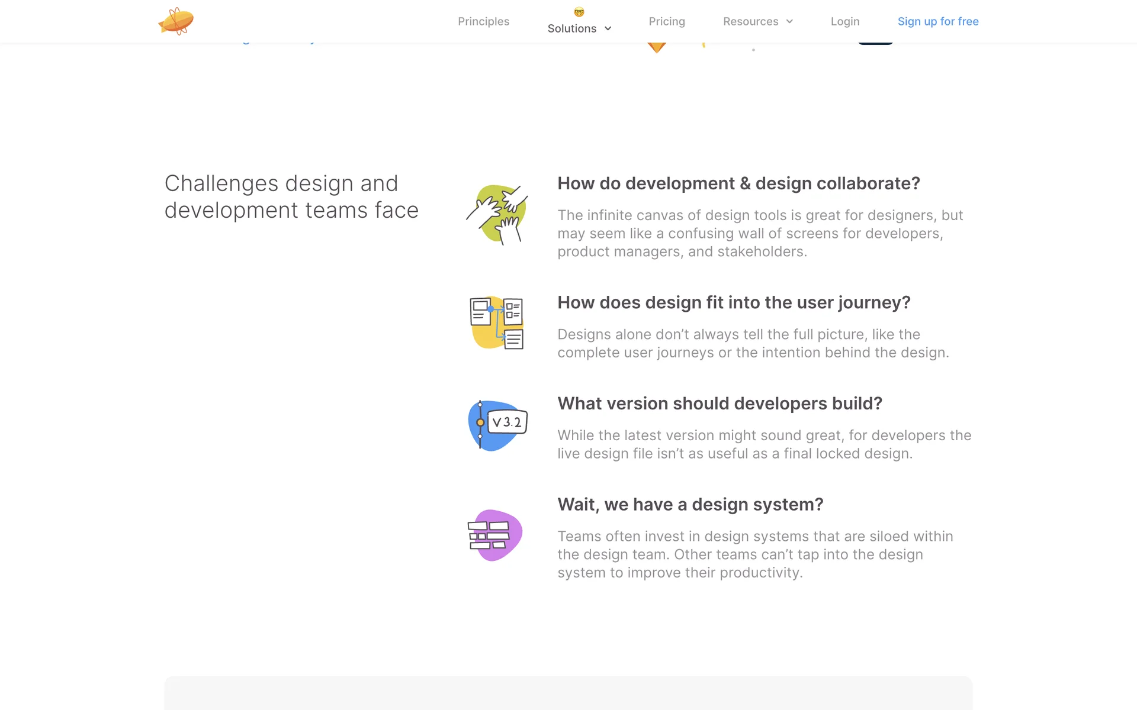Expand the Solutions dropdown chevron

(608, 28)
